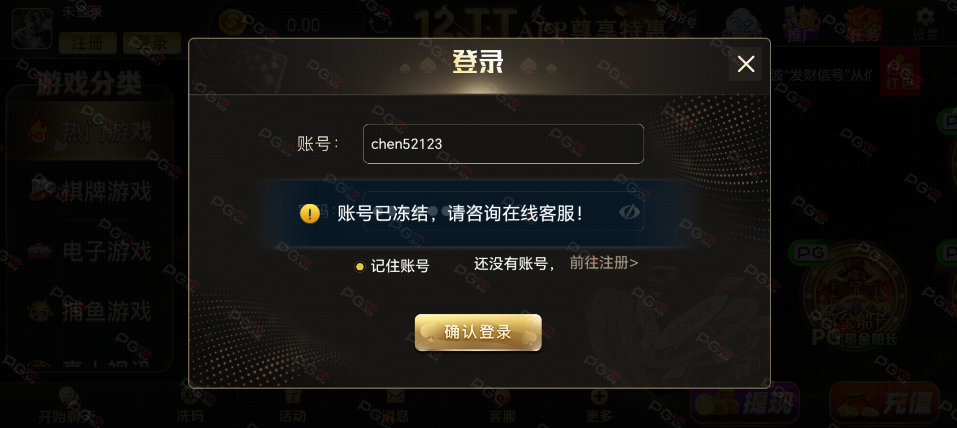Refresh balance icon beside 0.00
The width and height of the screenshot is (957, 428).
tap(380, 25)
